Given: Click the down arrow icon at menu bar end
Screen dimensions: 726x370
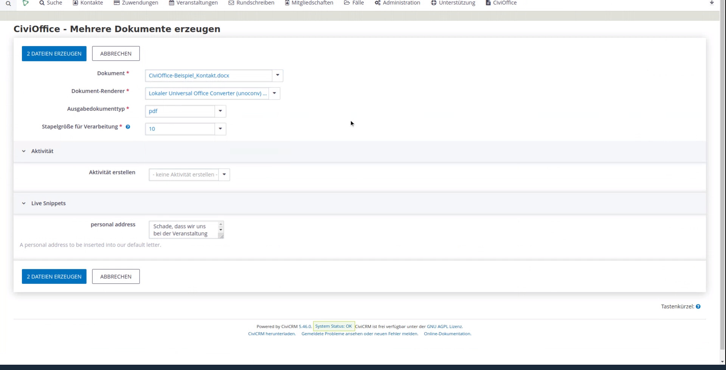Looking at the screenshot, I should (x=712, y=3).
